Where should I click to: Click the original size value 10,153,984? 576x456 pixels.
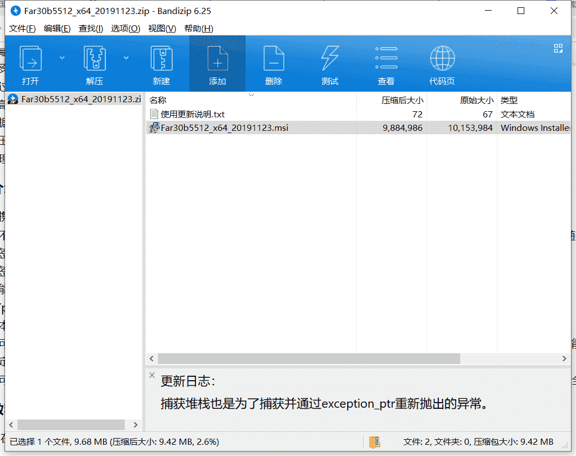470,128
